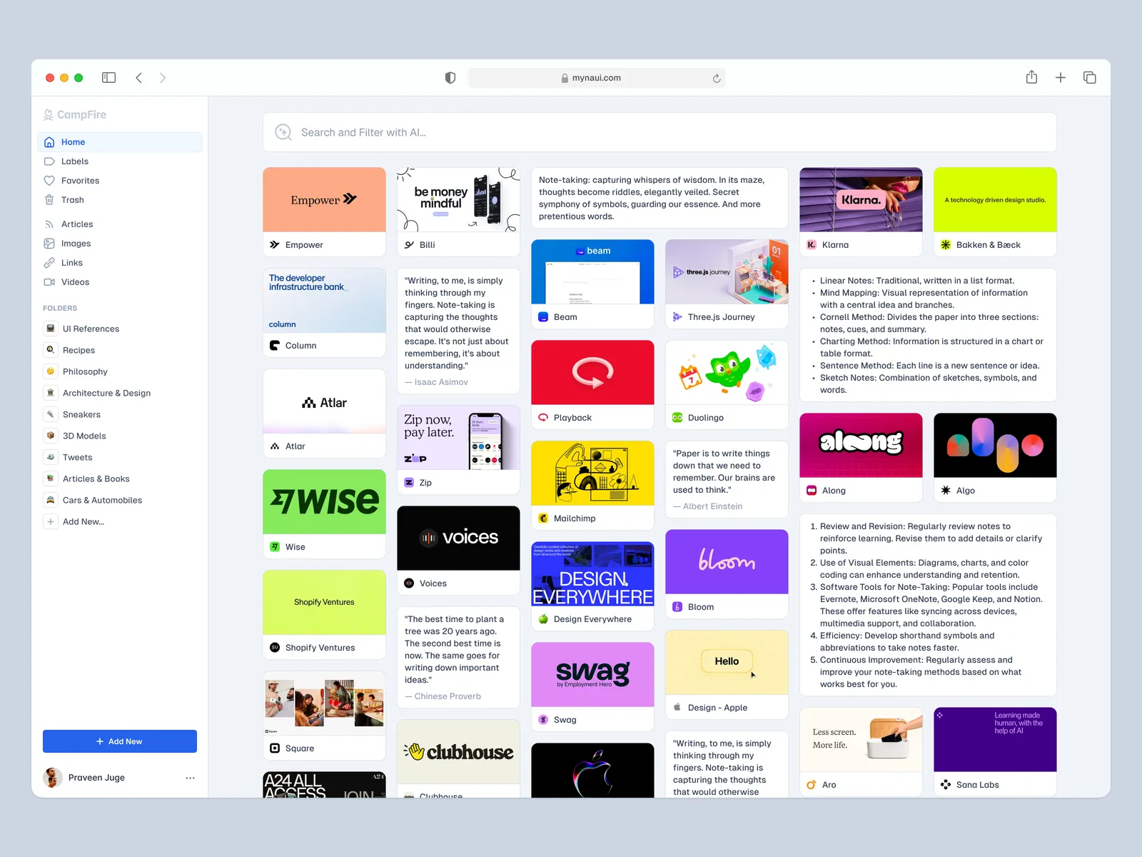
Task: Toggle the sidebar panel icon
Action: [x=108, y=78]
